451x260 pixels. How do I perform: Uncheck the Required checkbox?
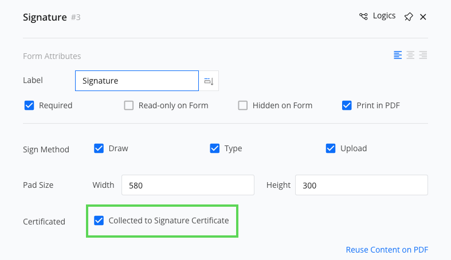[29, 105]
